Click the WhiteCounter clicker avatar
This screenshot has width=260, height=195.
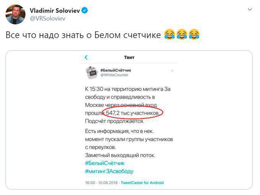[91, 72]
